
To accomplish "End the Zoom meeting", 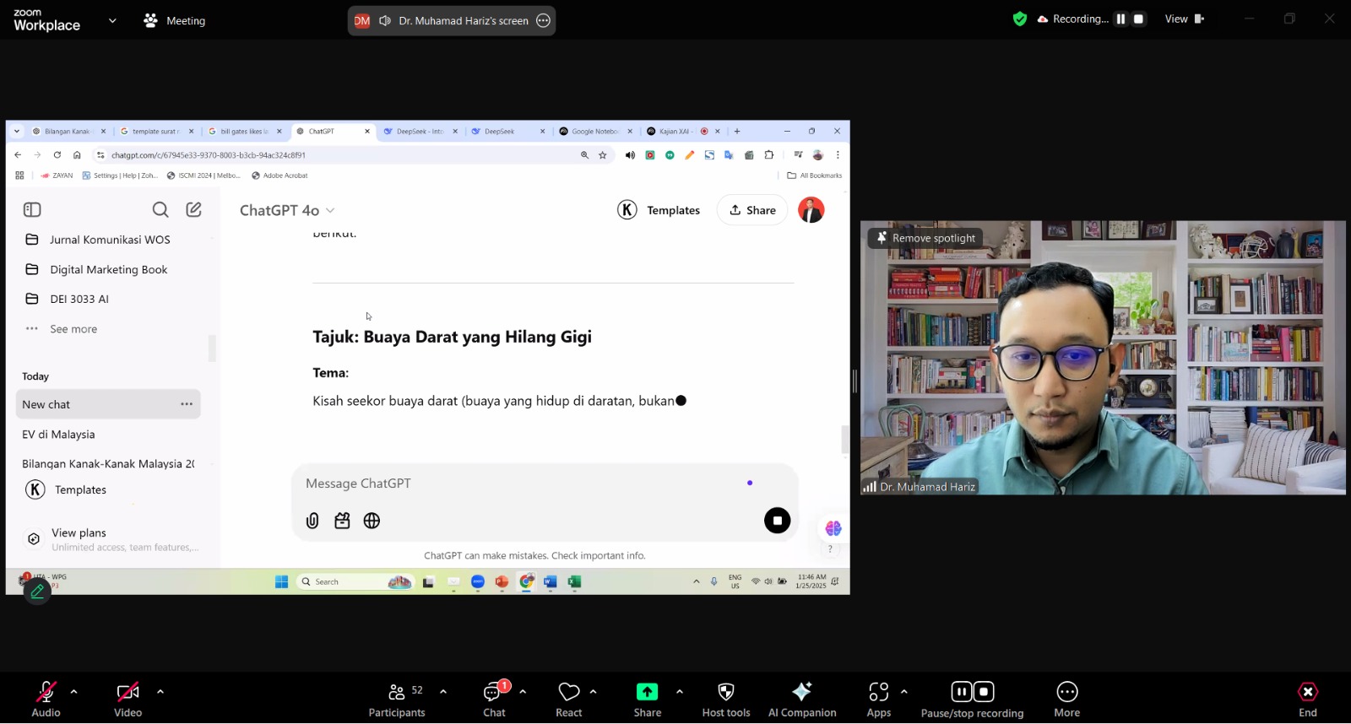I will click(1308, 700).
